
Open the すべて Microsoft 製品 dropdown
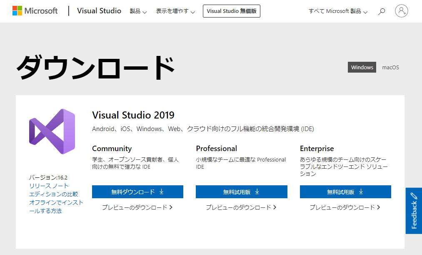pyautogui.click(x=338, y=11)
